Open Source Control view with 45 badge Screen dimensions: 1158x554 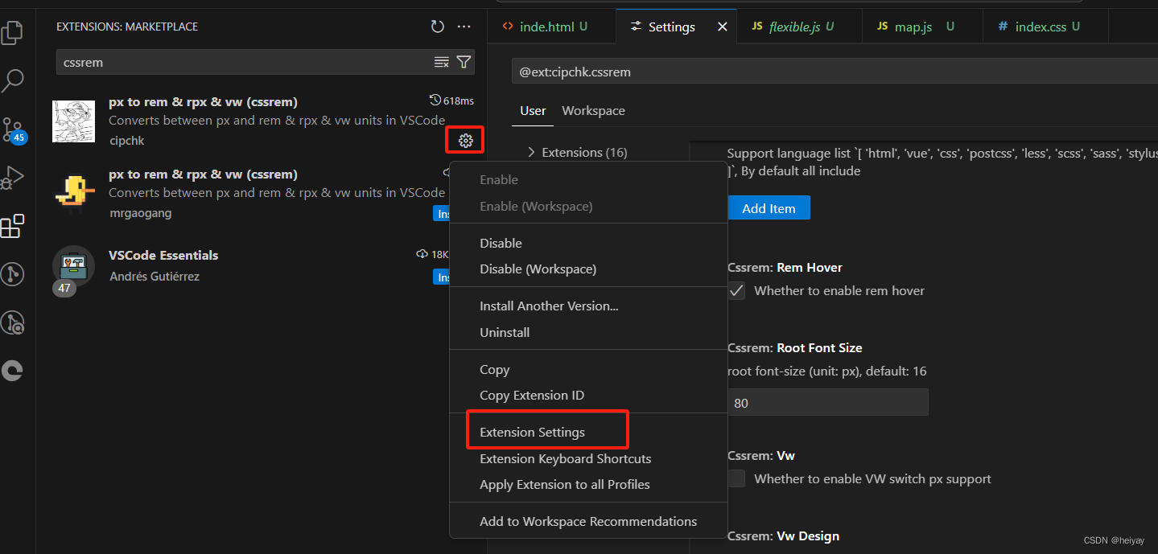[14, 130]
